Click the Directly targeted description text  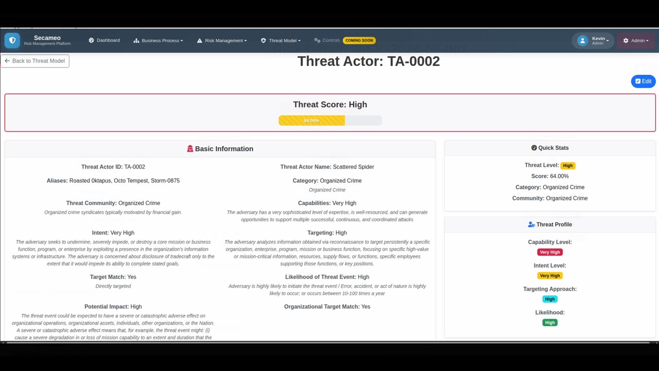[x=113, y=286]
